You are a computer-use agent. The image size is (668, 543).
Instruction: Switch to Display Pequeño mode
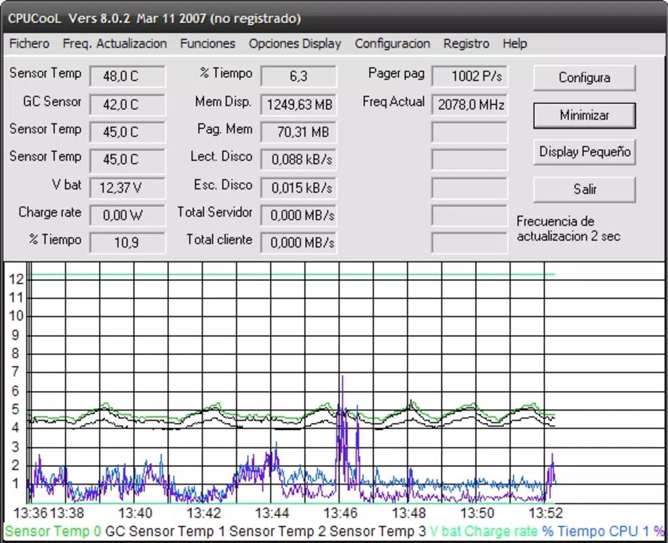585,152
